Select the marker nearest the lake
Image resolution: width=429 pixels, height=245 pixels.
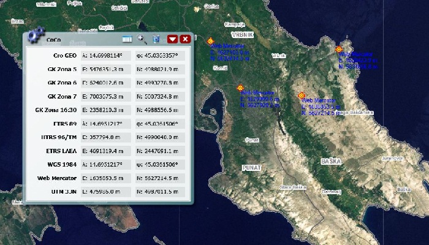click(240, 88)
